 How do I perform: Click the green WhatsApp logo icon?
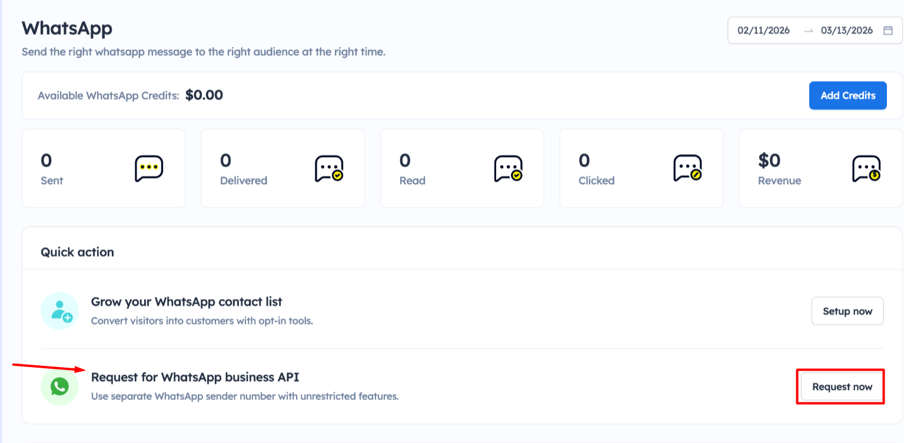(x=59, y=387)
